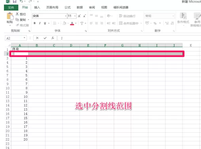This screenshot has width=201, height=149.
Task: Switch to the 开始 (Home) tab
Action: (25, 8)
